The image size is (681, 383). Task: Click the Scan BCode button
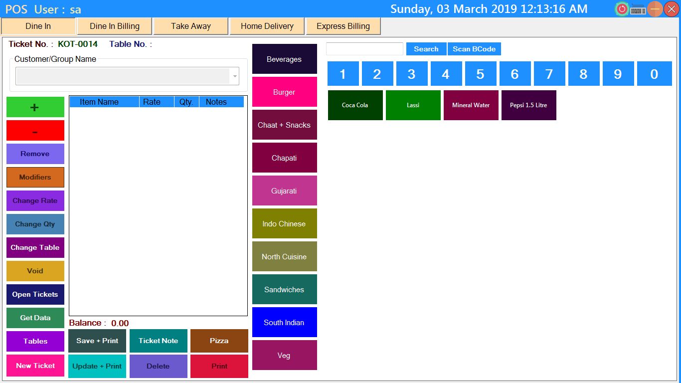pos(474,49)
